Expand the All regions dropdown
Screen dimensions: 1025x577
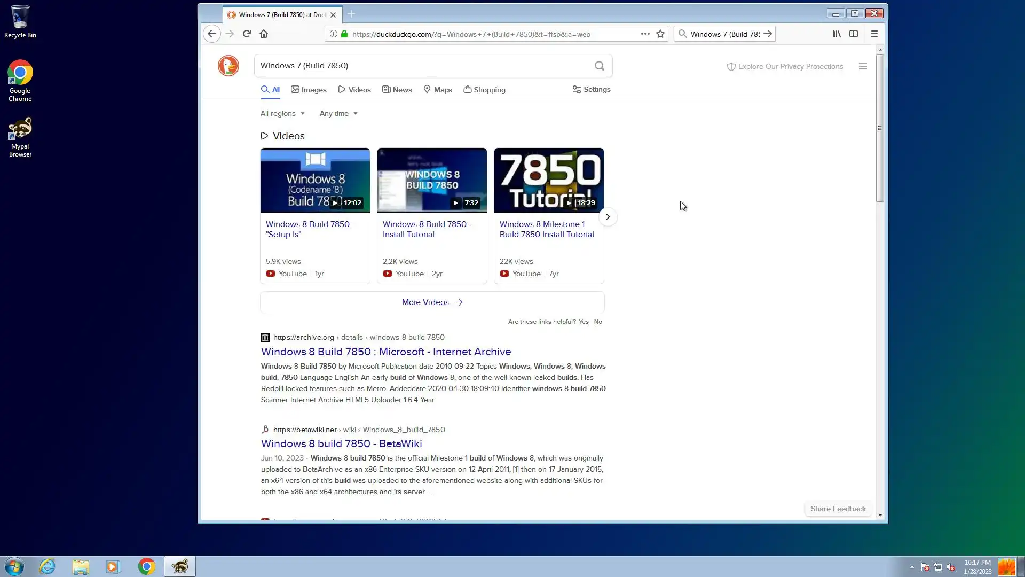(282, 113)
